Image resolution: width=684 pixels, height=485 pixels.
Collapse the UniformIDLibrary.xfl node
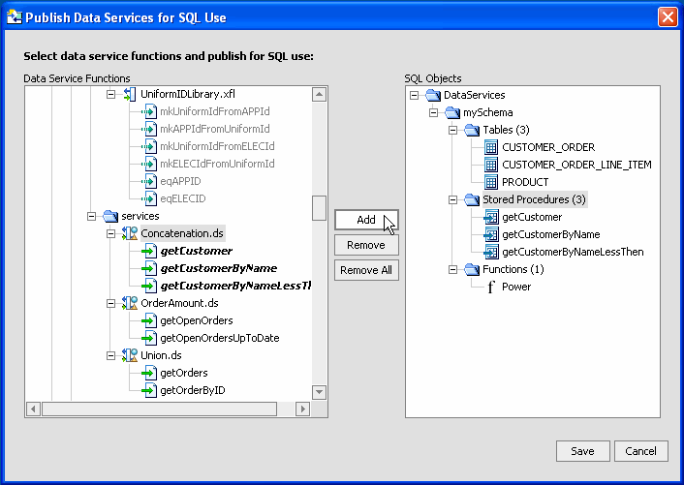click(x=110, y=94)
